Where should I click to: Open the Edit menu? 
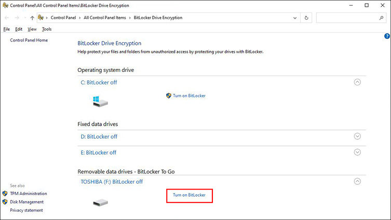[x=19, y=29]
